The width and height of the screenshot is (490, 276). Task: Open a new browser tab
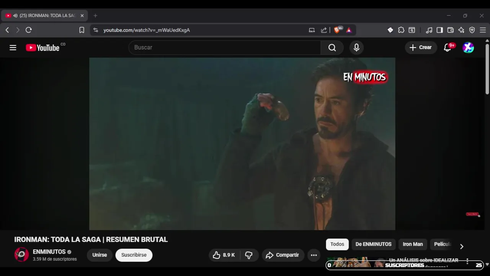click(x=95, y=16)
